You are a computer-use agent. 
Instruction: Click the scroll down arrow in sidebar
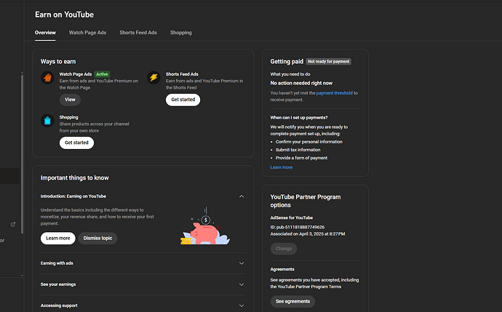(x=22, y=275)
